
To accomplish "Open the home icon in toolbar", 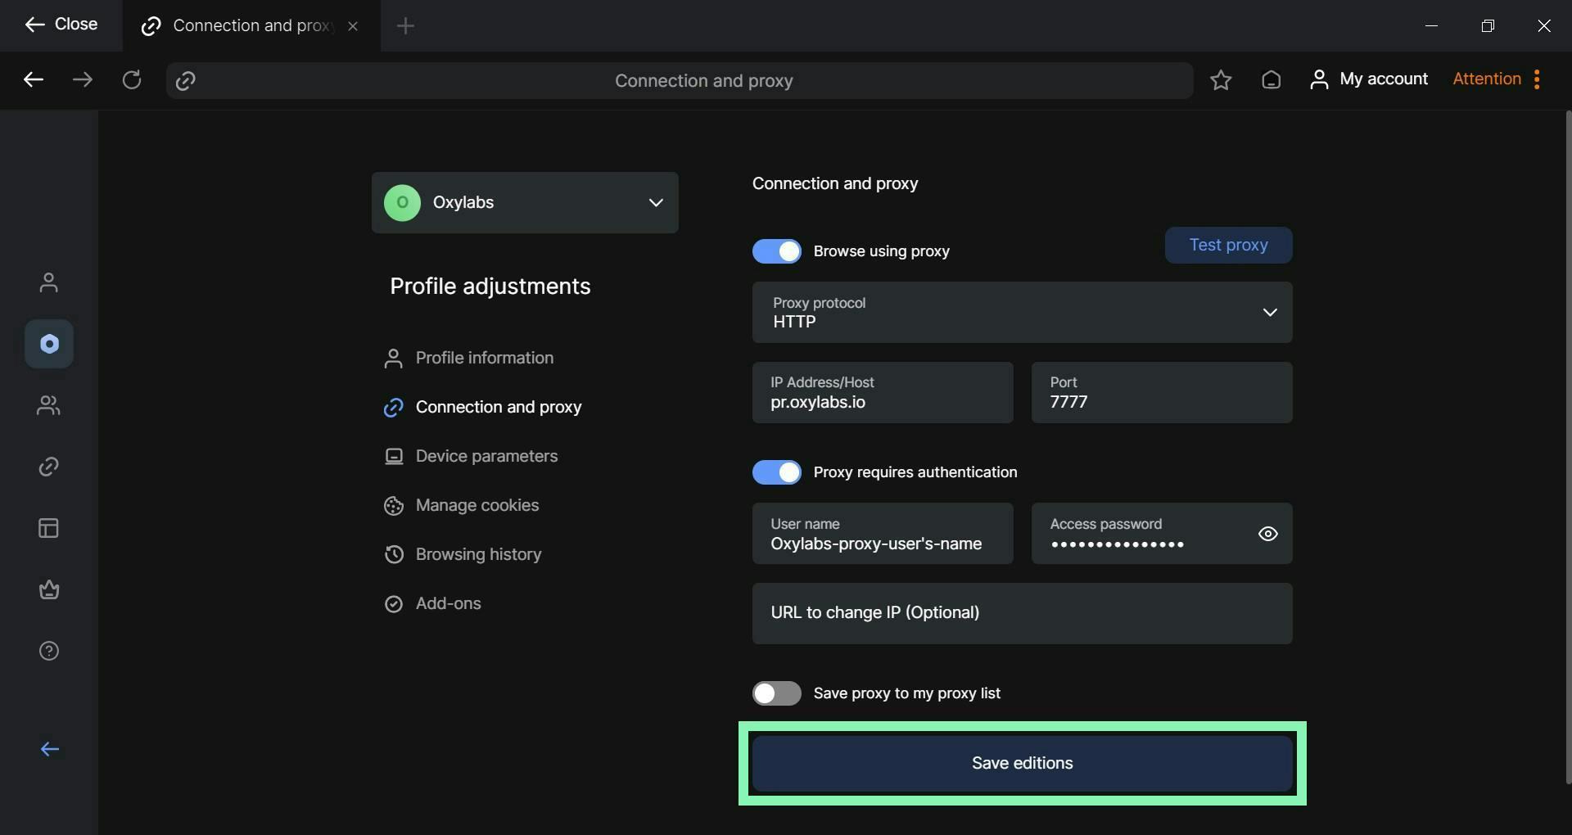I will [1271, 79].
